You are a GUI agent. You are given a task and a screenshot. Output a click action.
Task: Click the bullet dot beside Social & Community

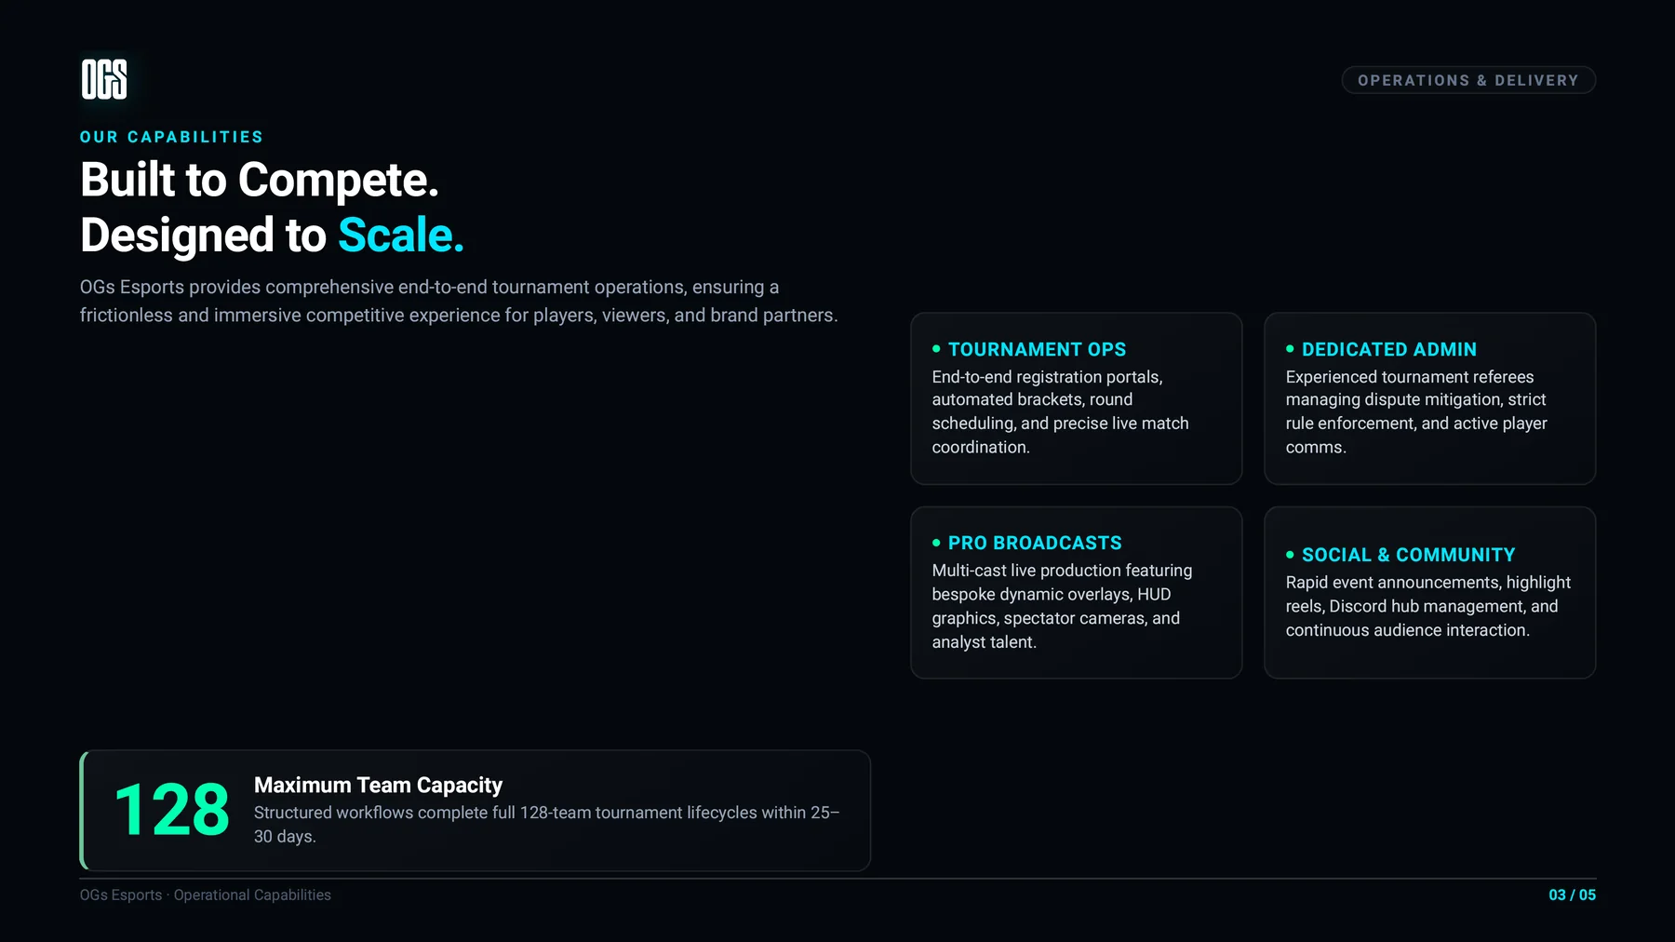click(1290, 555)
